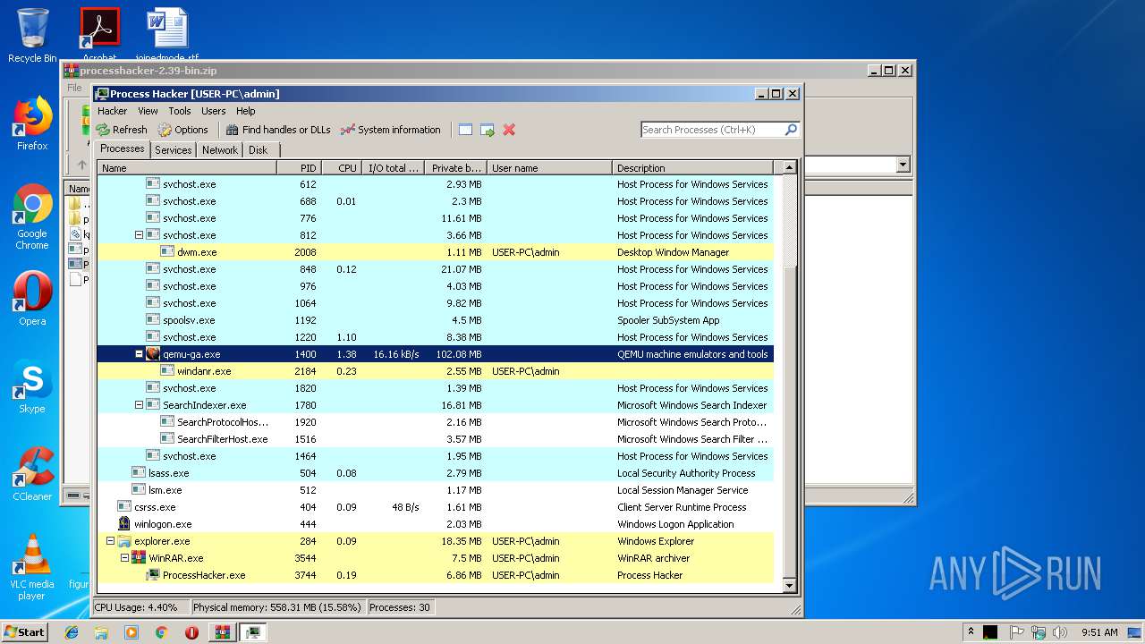Collapse the explorer.exe tree node
1145x644 pixels.
click(x=110, y=541)
